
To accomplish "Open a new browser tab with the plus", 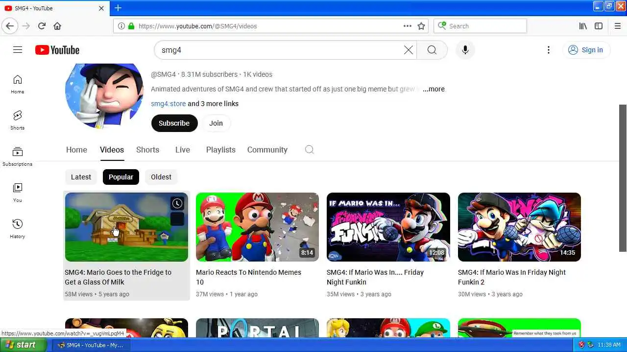I will [x=118, y=8].
